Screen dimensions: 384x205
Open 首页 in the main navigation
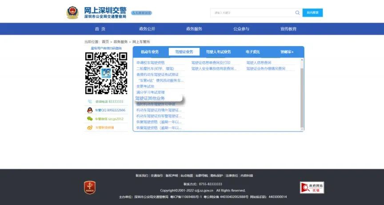[x=100, y=29]
